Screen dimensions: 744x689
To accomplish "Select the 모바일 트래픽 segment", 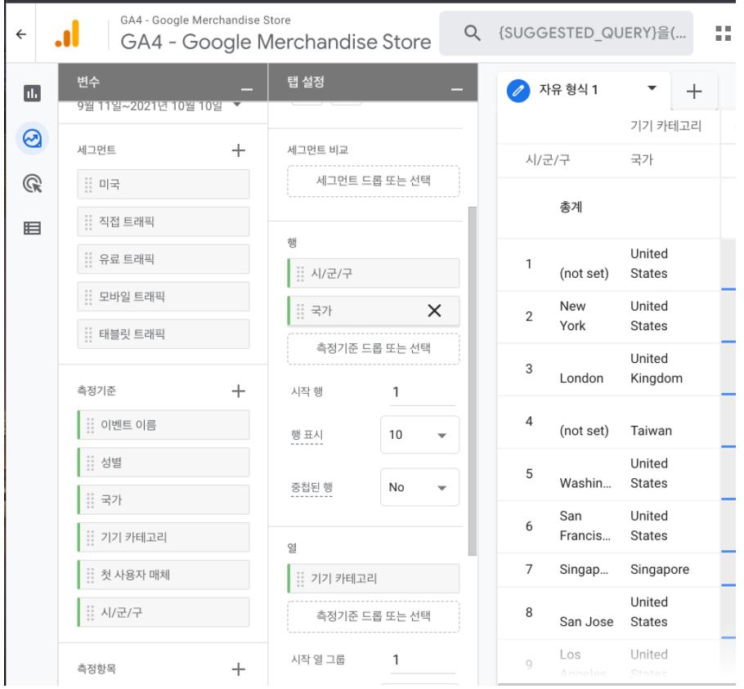I will coord(164,297).
